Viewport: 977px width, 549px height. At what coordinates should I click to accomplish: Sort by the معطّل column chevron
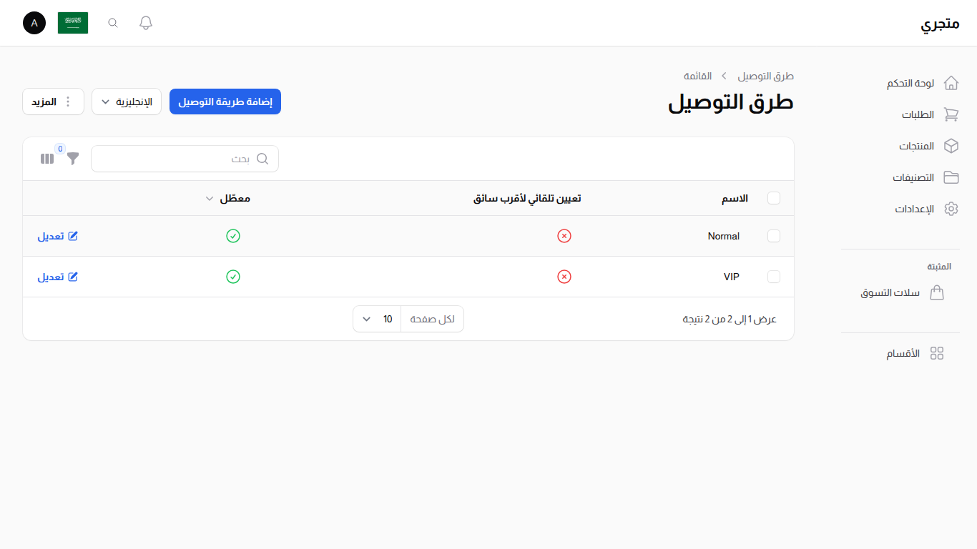pos(209,198)
